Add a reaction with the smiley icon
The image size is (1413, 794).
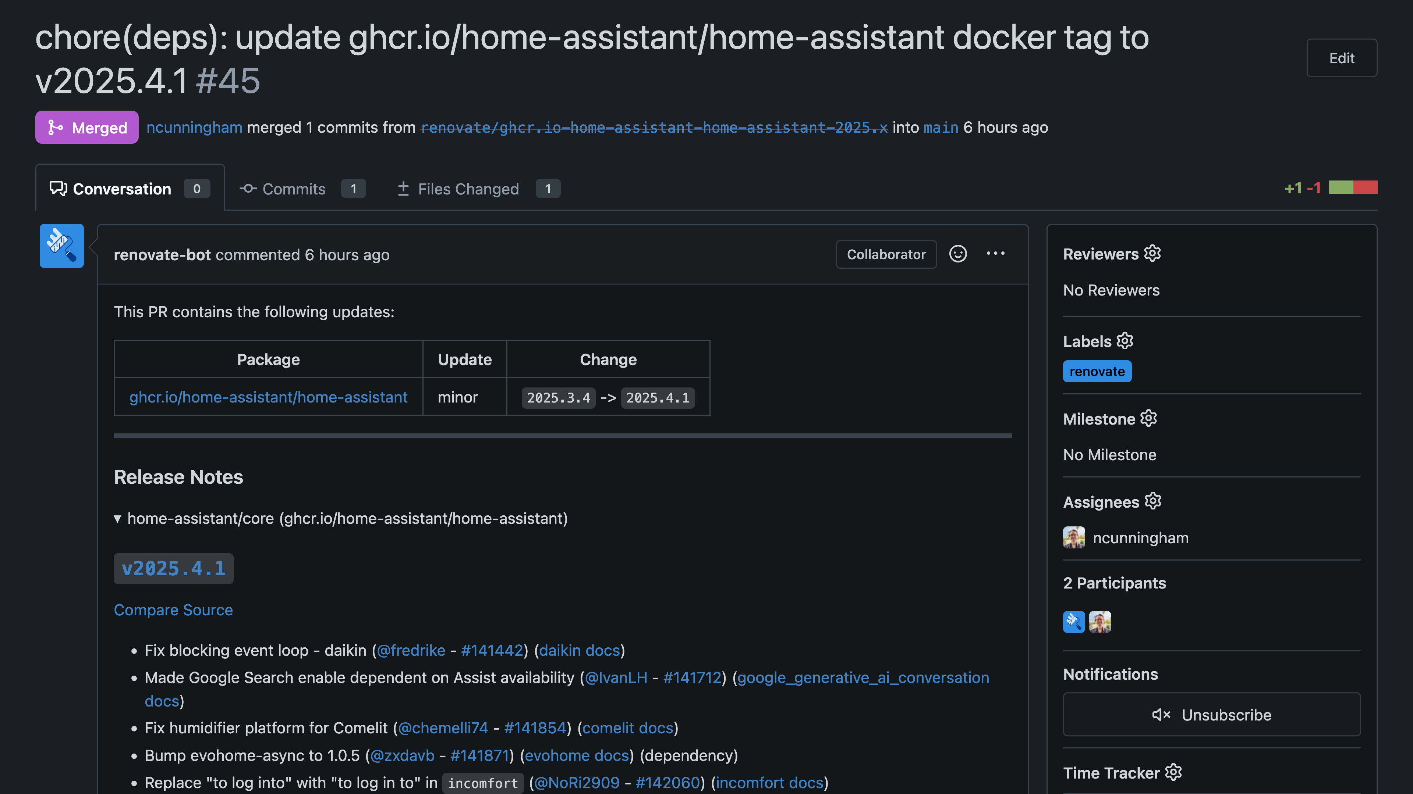958,254
